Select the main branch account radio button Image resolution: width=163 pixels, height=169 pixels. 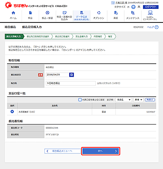(12, 111)
